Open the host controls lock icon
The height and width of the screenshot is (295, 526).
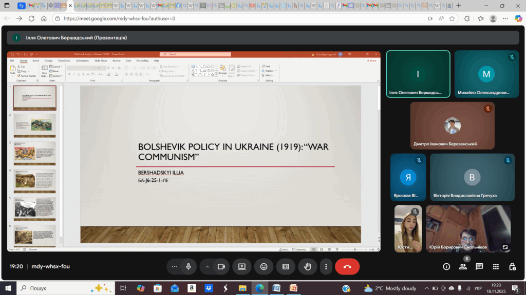pos(512,266)
